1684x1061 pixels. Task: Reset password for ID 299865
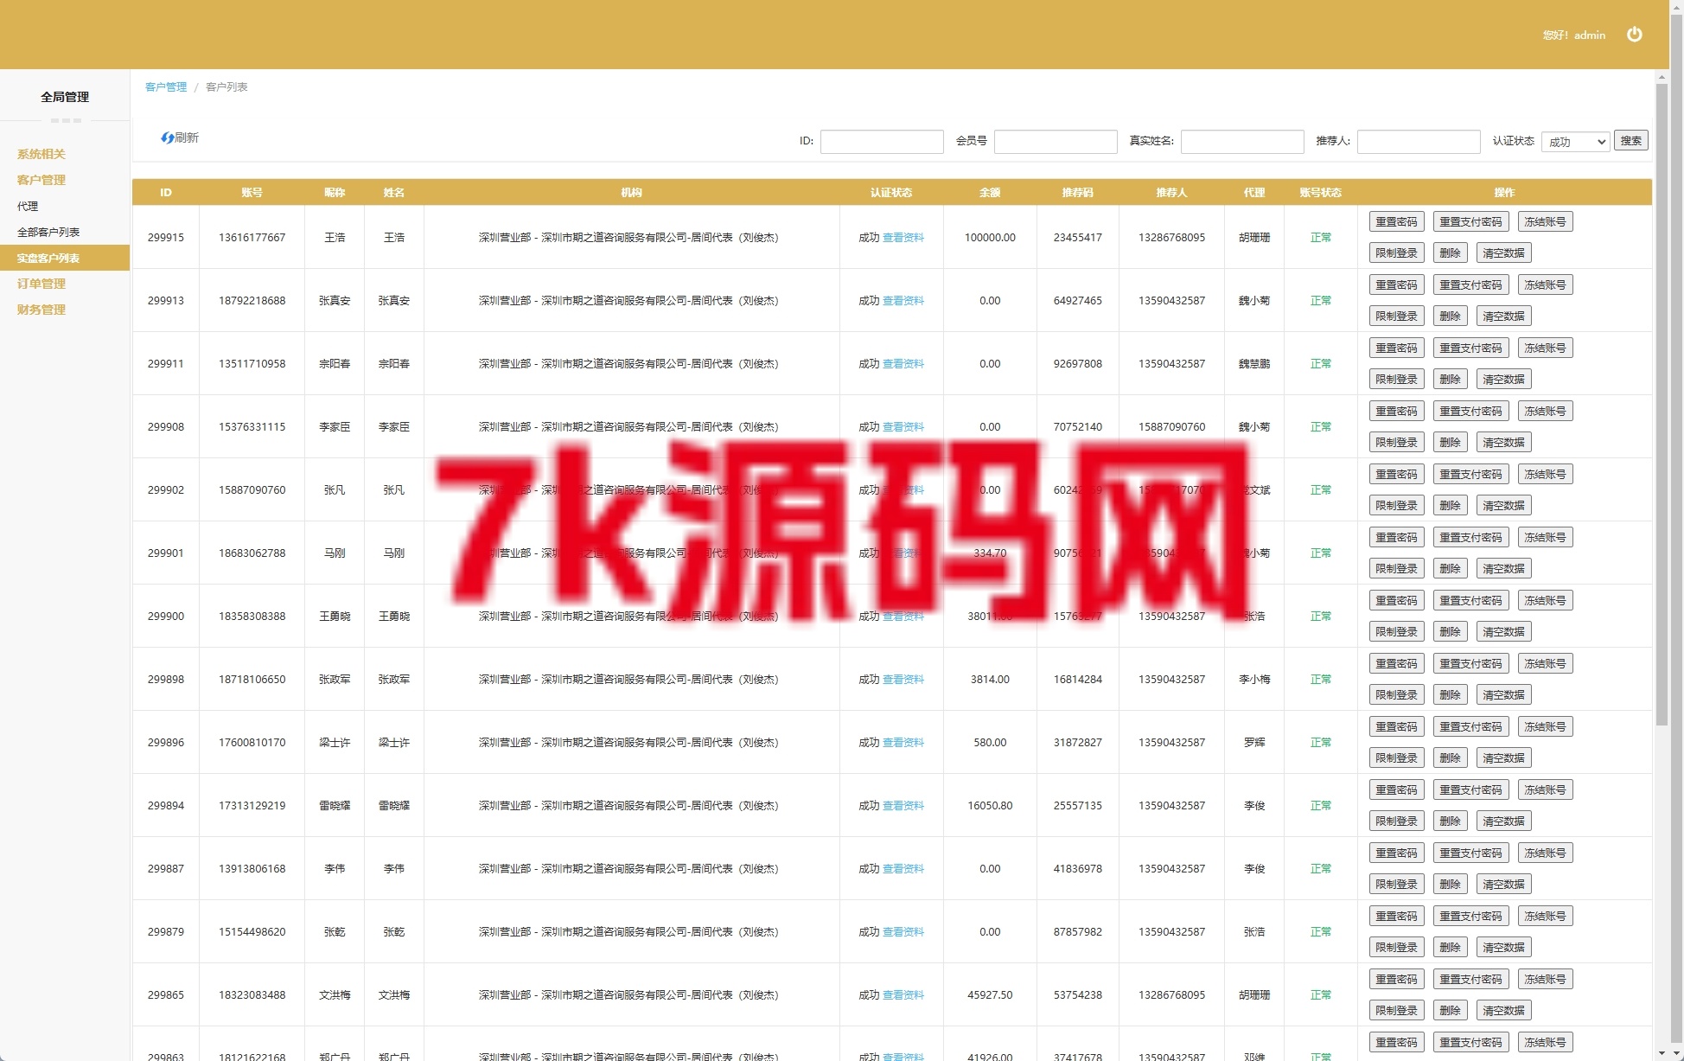(x=1396, y=979)
